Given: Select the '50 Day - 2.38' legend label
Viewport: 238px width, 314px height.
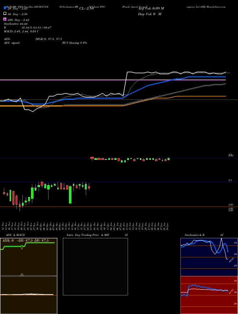Looking at the screenshot, I should [x=17, y=14].
